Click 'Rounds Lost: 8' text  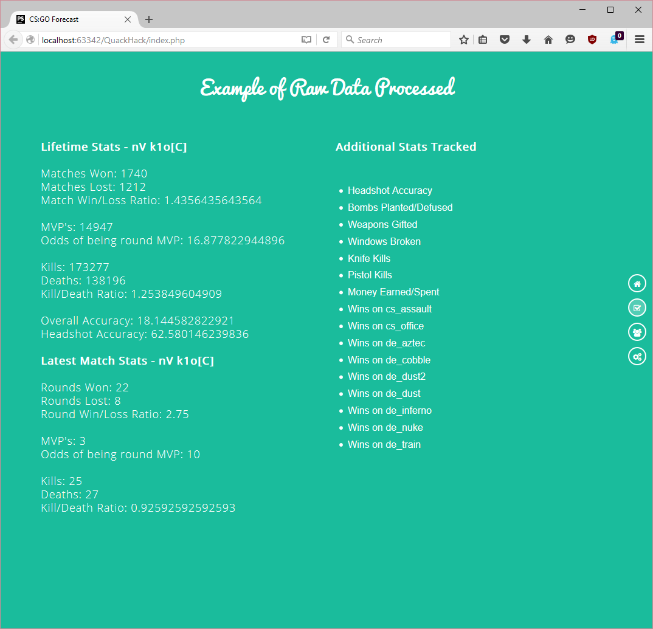pos(81,401)
